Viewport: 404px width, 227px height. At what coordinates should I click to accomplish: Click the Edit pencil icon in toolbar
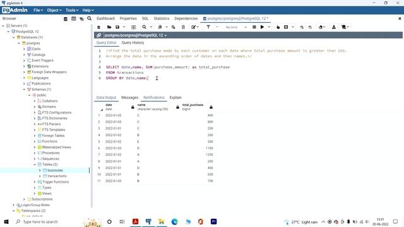click(x=193, y=27)
